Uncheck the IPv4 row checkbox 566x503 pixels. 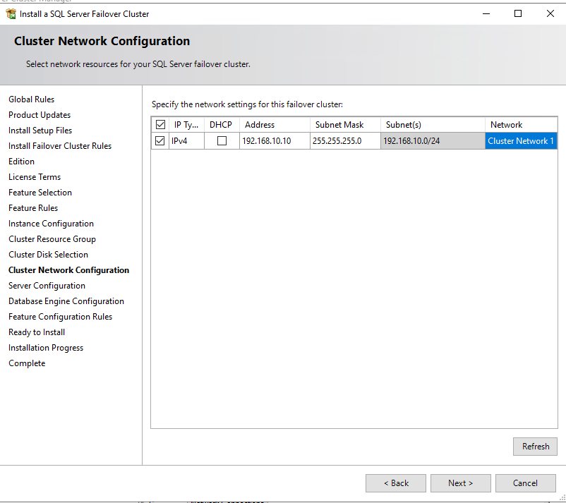pos(159,140)
